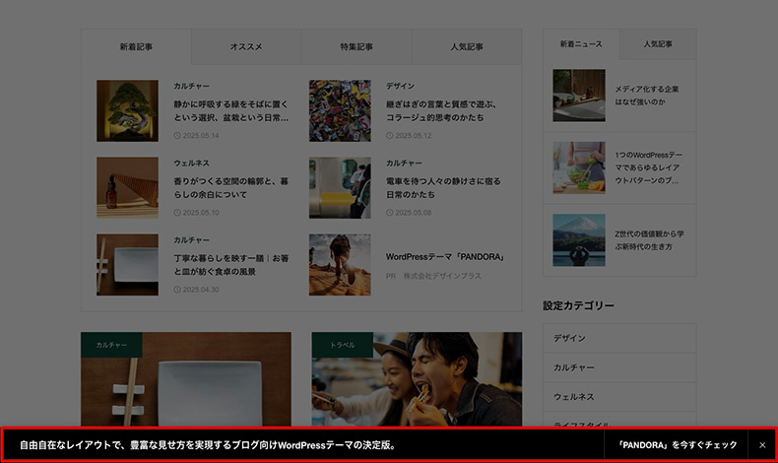The height and width of the screenshot is (463, 778).
Task: Click the カルチャー label above train article
Action: [x=404, y=163]
